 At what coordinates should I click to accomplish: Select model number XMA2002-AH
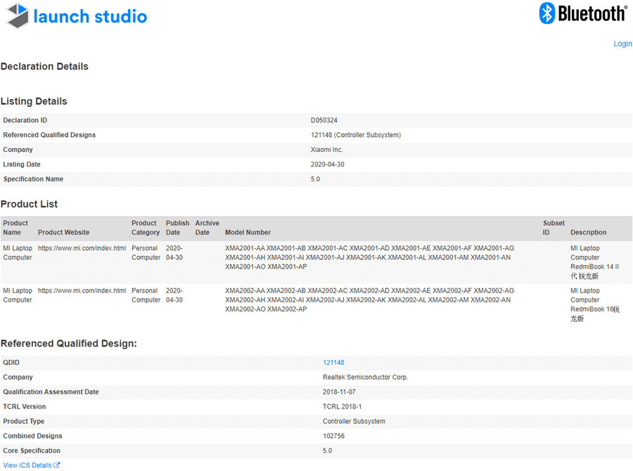click(x=245, y=300)
